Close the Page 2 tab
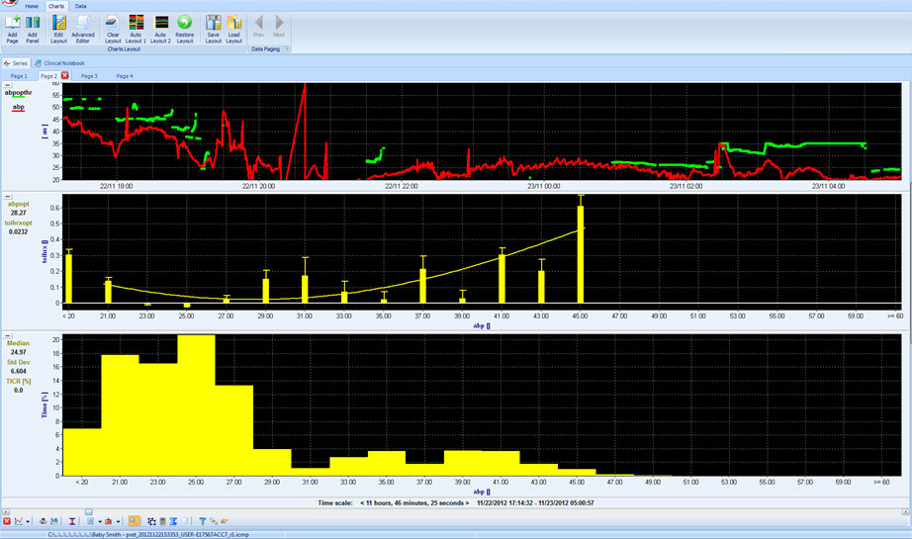 click(65, 75)
